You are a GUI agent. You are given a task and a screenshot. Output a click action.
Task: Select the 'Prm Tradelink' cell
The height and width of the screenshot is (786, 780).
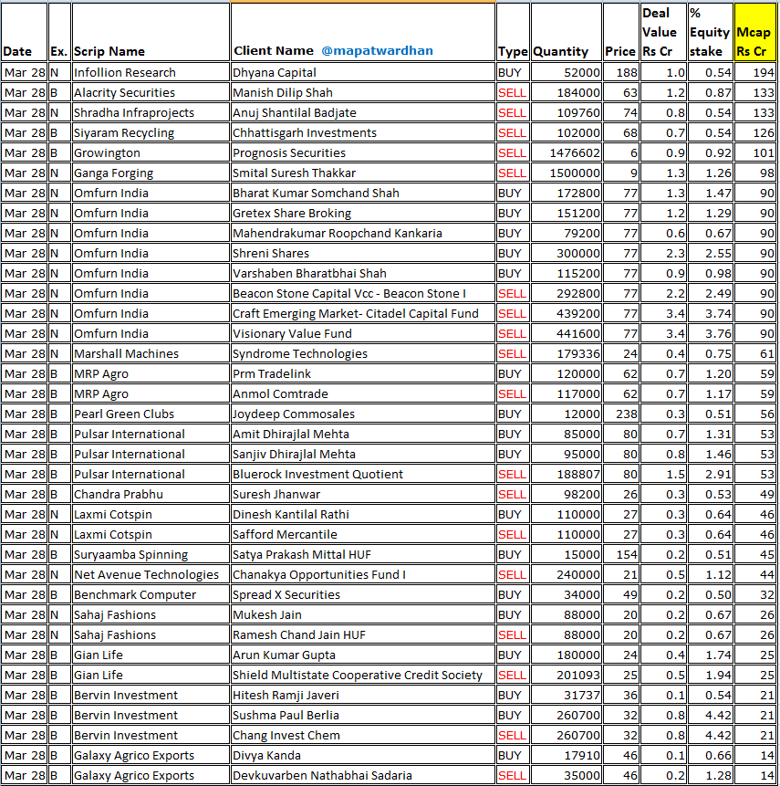pos(363,373)
